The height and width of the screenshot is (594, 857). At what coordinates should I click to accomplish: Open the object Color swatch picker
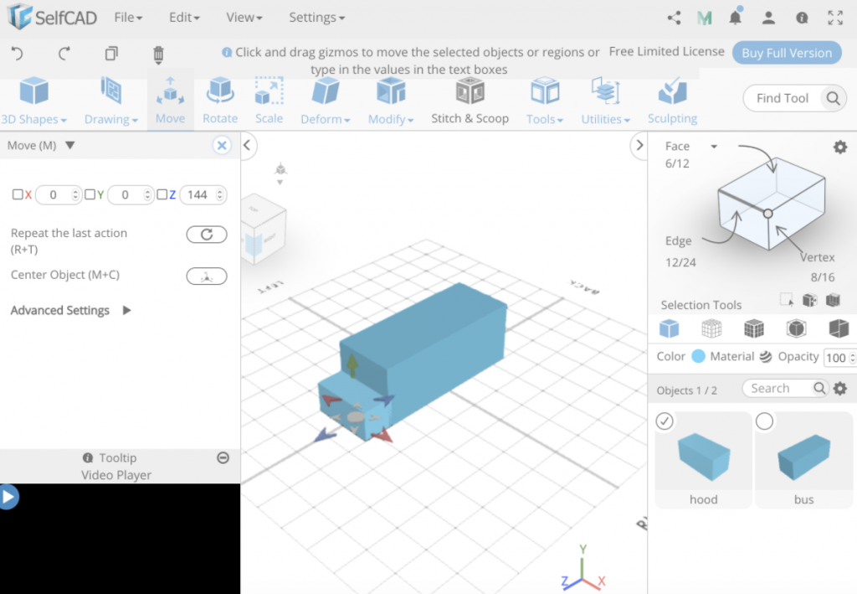699,355
